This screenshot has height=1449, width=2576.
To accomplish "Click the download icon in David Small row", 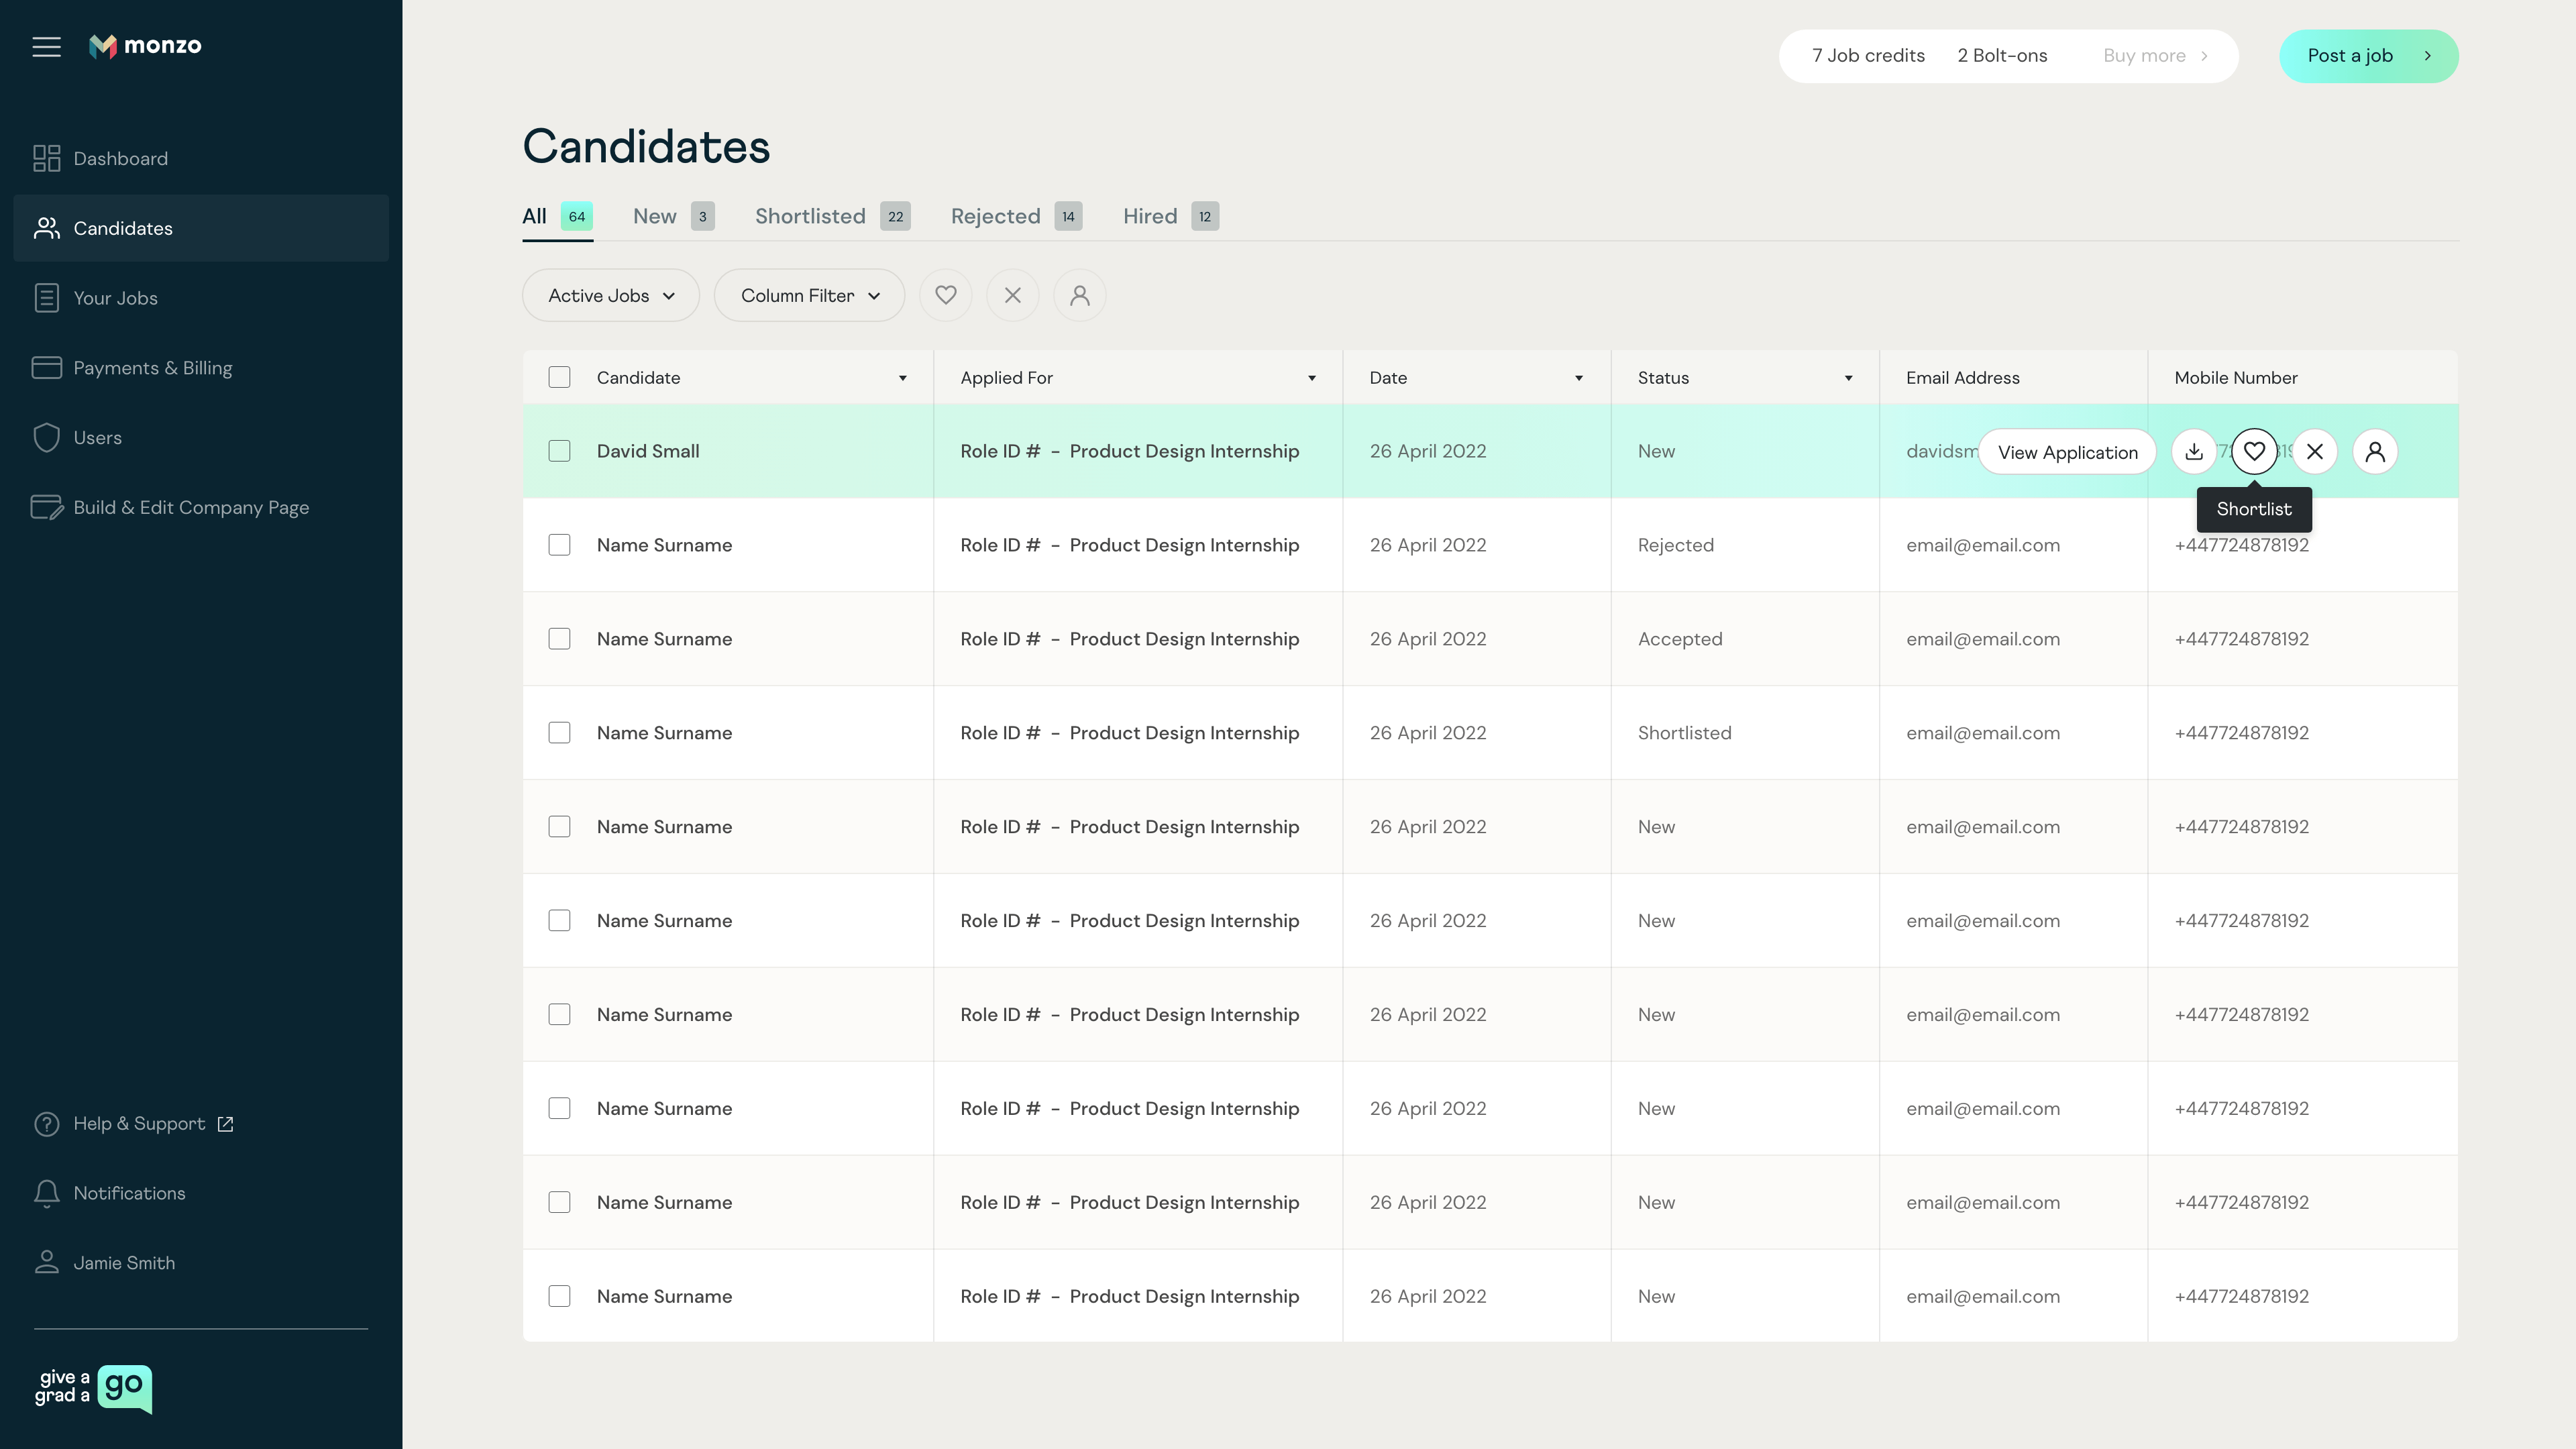I will click(x=2194, y=452).
